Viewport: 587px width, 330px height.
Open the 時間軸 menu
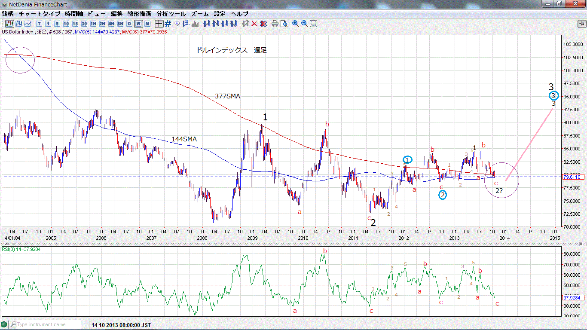pyautogui.click(x=74, y=14)
